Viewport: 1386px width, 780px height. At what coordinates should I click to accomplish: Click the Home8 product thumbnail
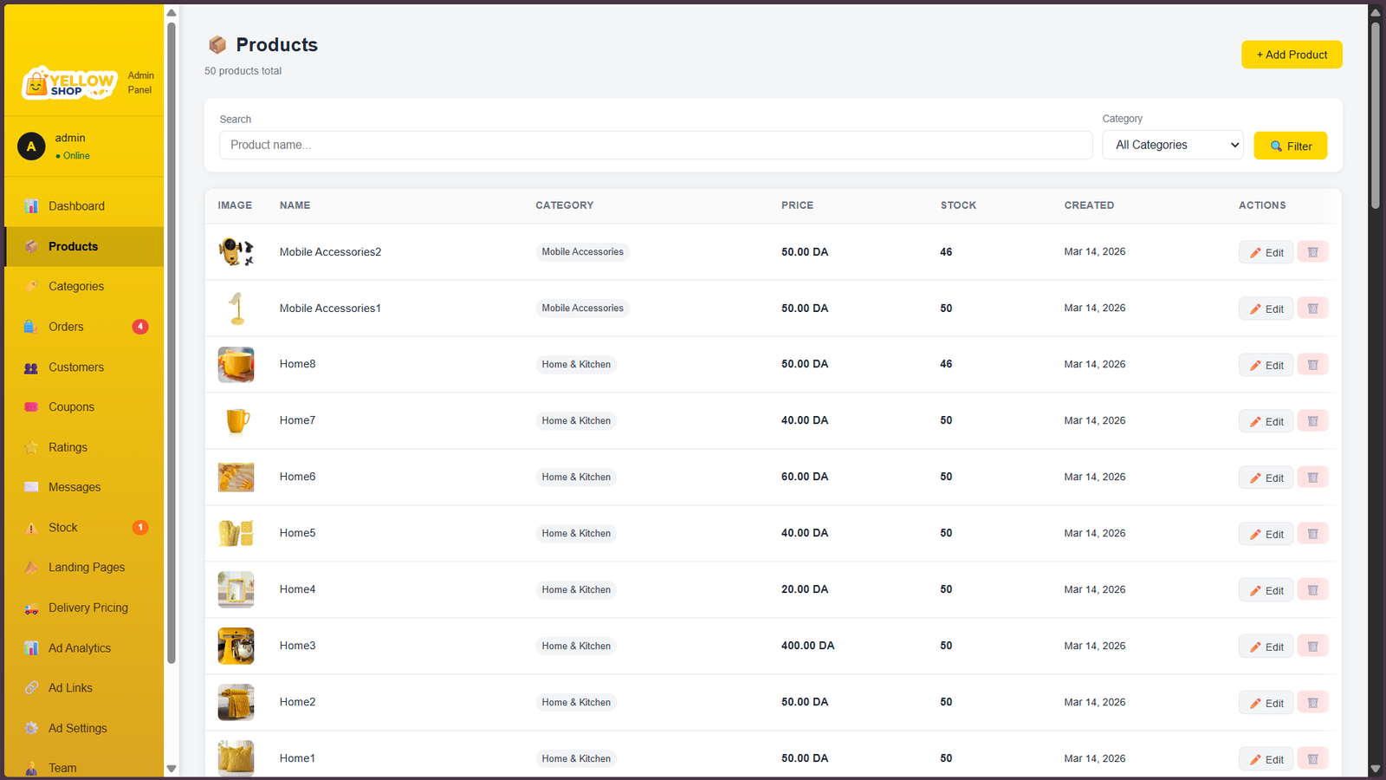236,365
